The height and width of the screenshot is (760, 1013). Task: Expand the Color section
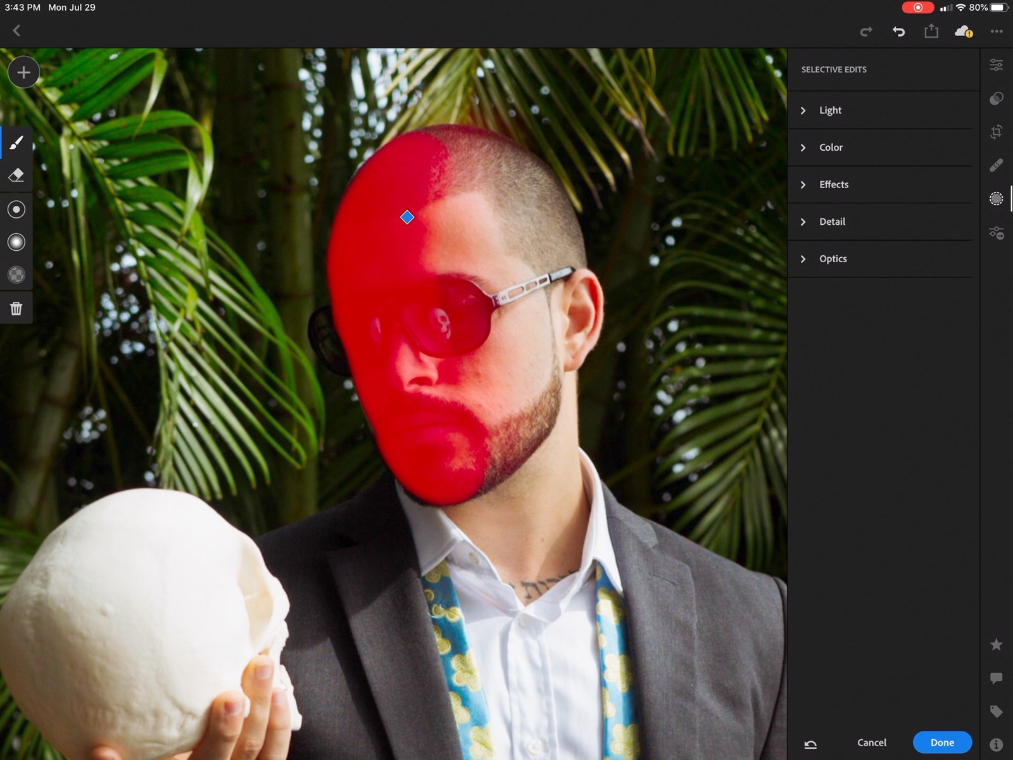click(831, 148)
